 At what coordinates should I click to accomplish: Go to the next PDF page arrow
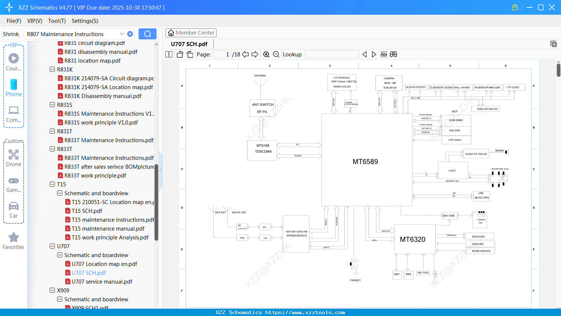click(x=255, y=55)
